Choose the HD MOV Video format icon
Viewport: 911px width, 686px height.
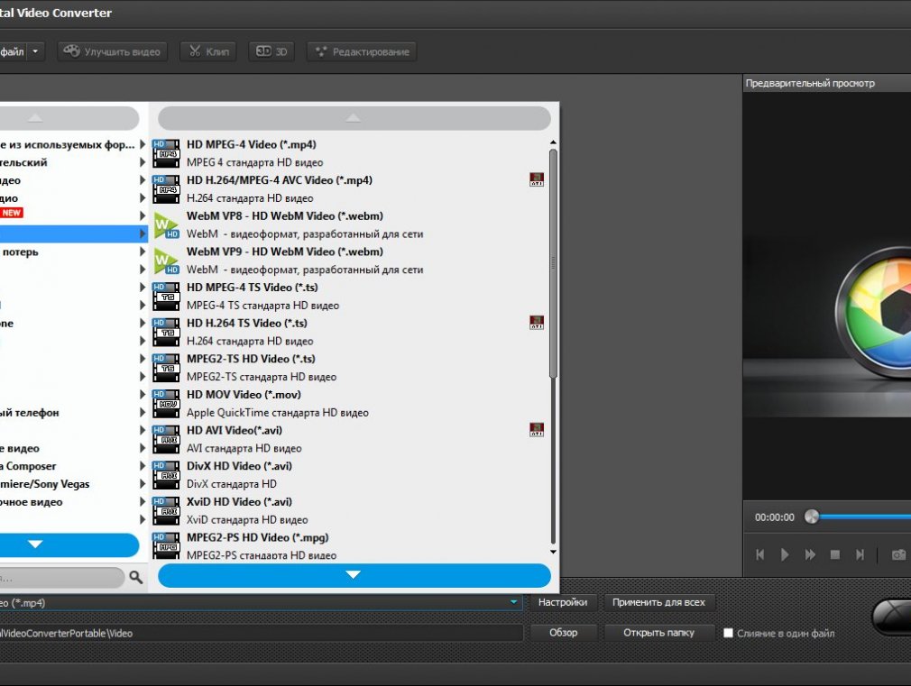[166, 404]
